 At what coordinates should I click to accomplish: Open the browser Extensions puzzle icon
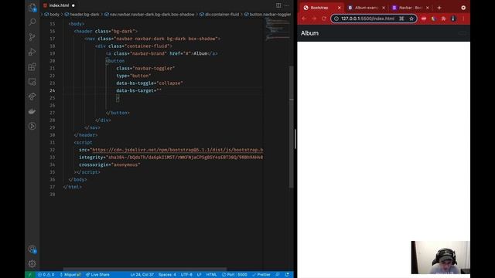click(x=443, y=19)
